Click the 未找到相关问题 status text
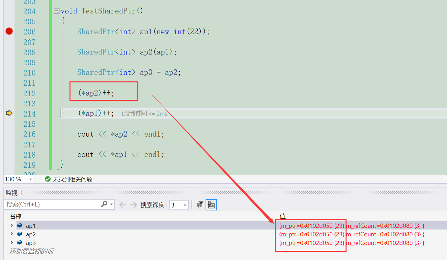This screenshot has width=447, height=260. pyautogui.click(x=72, y=179)
